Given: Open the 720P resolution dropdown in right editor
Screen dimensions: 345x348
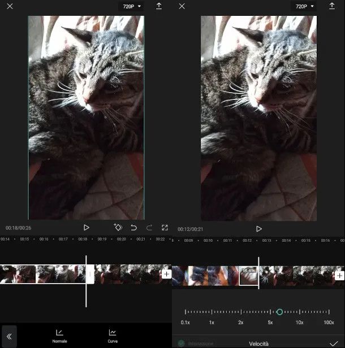Looking at the screenshot, I should (x=305, y=6).
